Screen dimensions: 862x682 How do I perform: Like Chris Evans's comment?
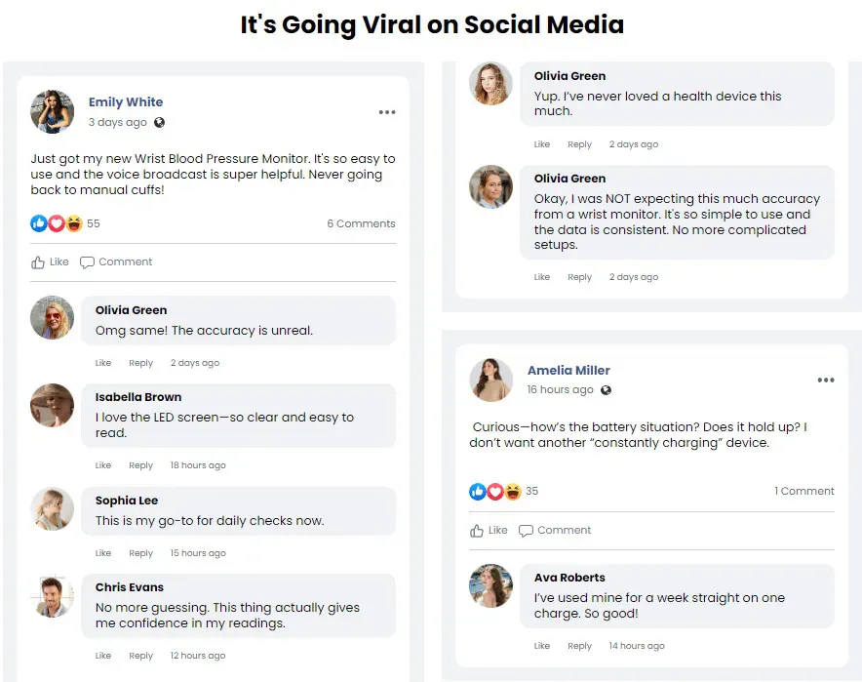pyautogui.click(x=103, y=656)
